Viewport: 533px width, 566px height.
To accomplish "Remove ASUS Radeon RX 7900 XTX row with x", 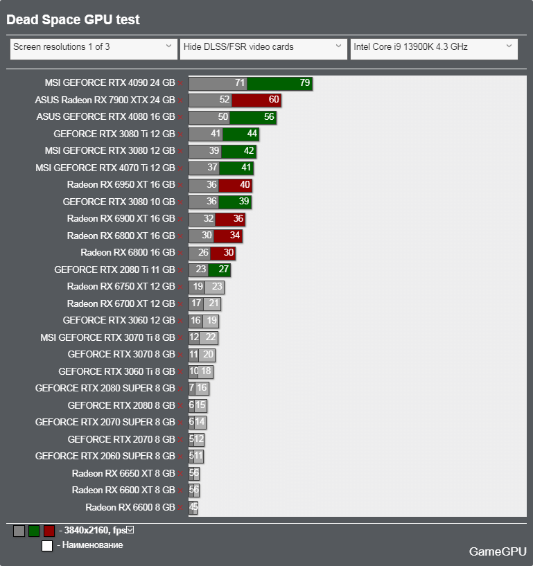I will click(x=180, y=100).
